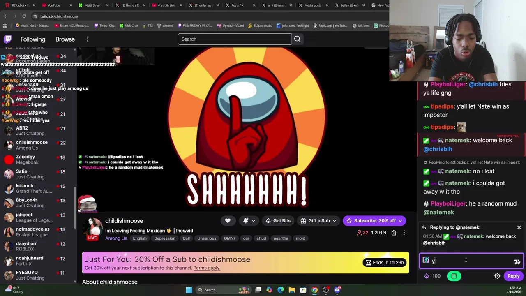Go back with the browser back arrow
526x296 pixels.
pos(6,16)
